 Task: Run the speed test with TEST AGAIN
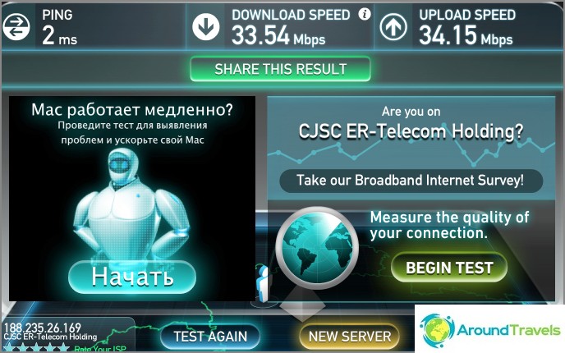(210, 337)
